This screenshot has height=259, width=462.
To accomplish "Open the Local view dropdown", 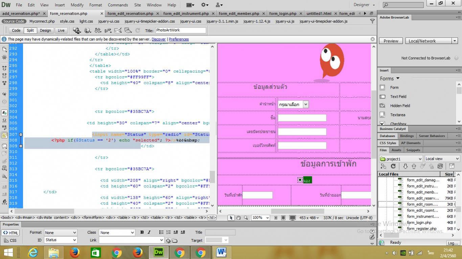I will coord(442,159).
